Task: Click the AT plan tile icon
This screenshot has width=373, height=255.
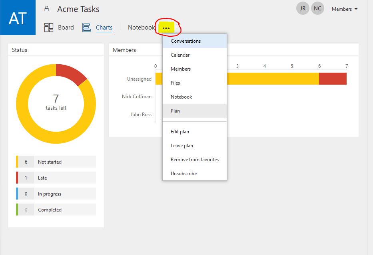Action: coord(18,17)
